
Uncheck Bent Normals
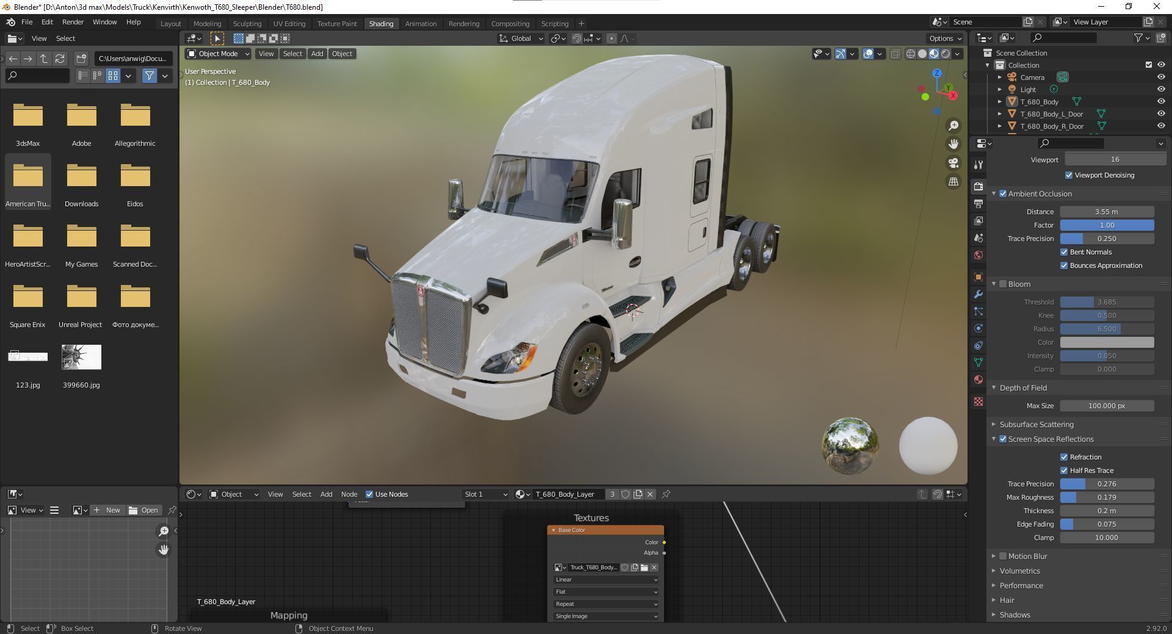[1064, 252]
